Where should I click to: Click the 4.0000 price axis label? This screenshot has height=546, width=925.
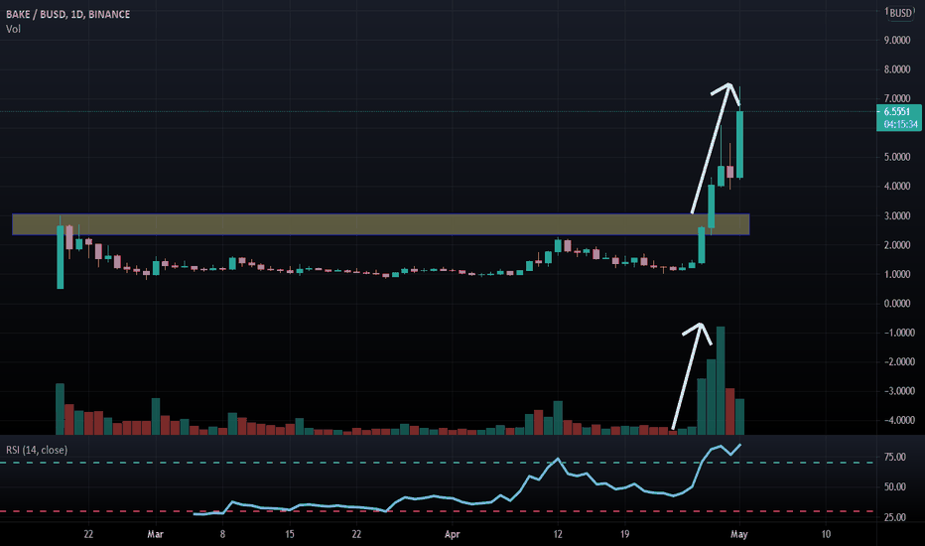click(x=896, y=186)
